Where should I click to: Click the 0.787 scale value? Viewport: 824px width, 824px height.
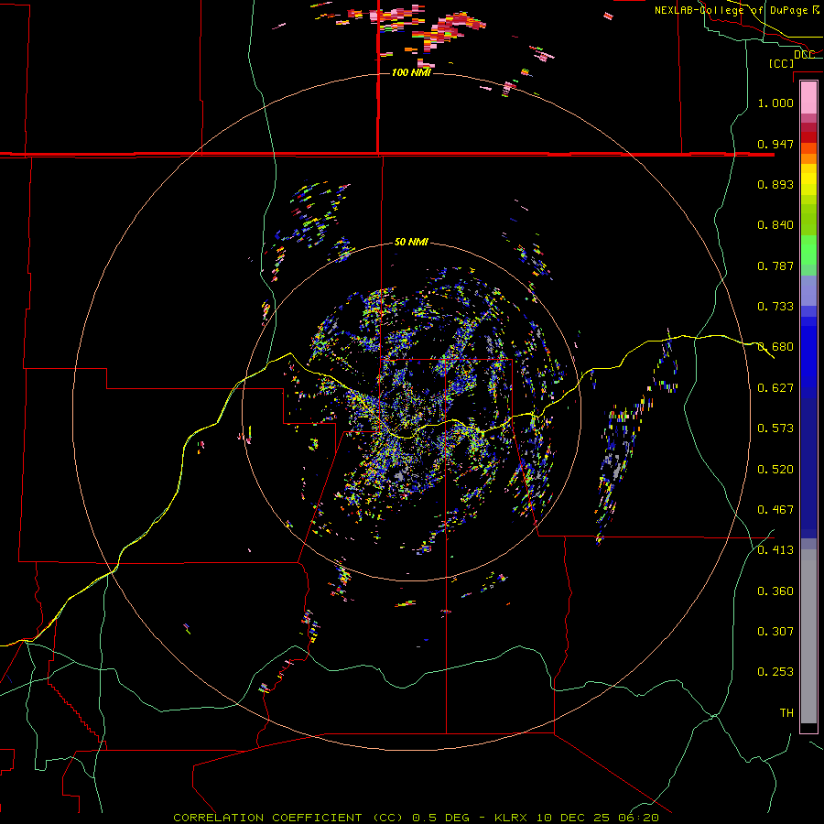coord(775,266)
